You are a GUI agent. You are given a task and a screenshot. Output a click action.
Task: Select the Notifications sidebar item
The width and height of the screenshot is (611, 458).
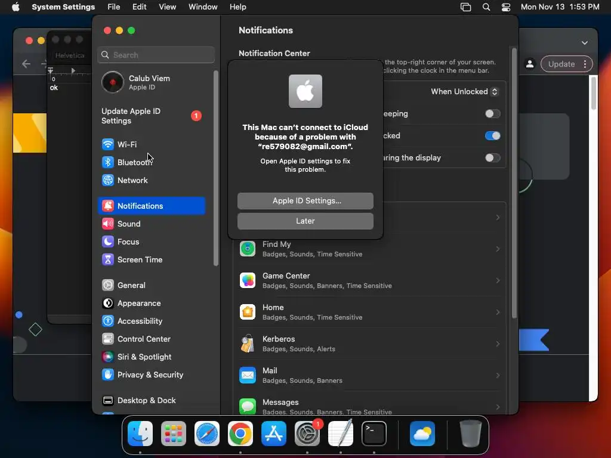pos(151,206)
